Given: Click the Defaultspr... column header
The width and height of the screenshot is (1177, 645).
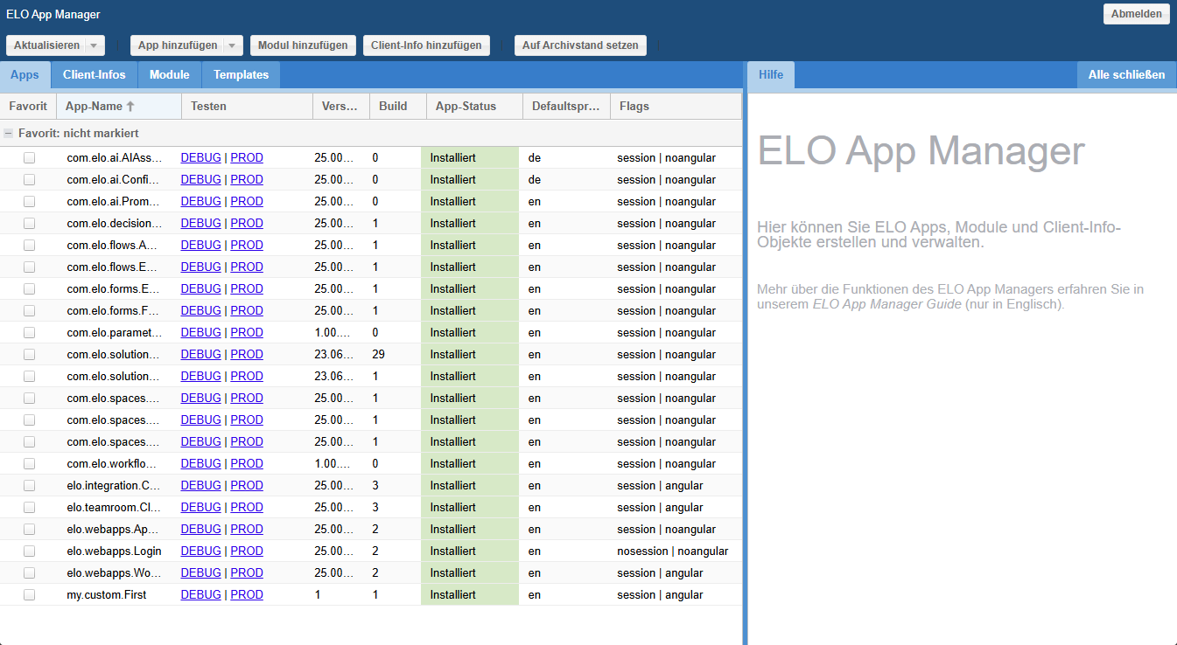Looking at the screenshot, I should click(x=566, y=107).
